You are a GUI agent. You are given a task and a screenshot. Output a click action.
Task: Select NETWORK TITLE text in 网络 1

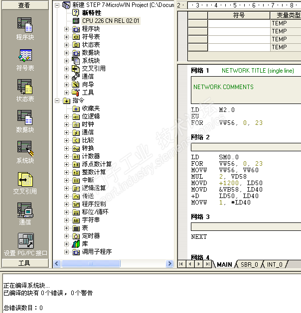click(x=258, y=71)
